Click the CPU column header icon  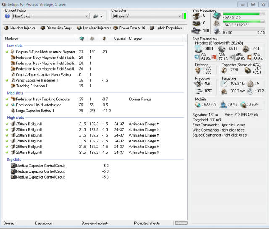82,39
